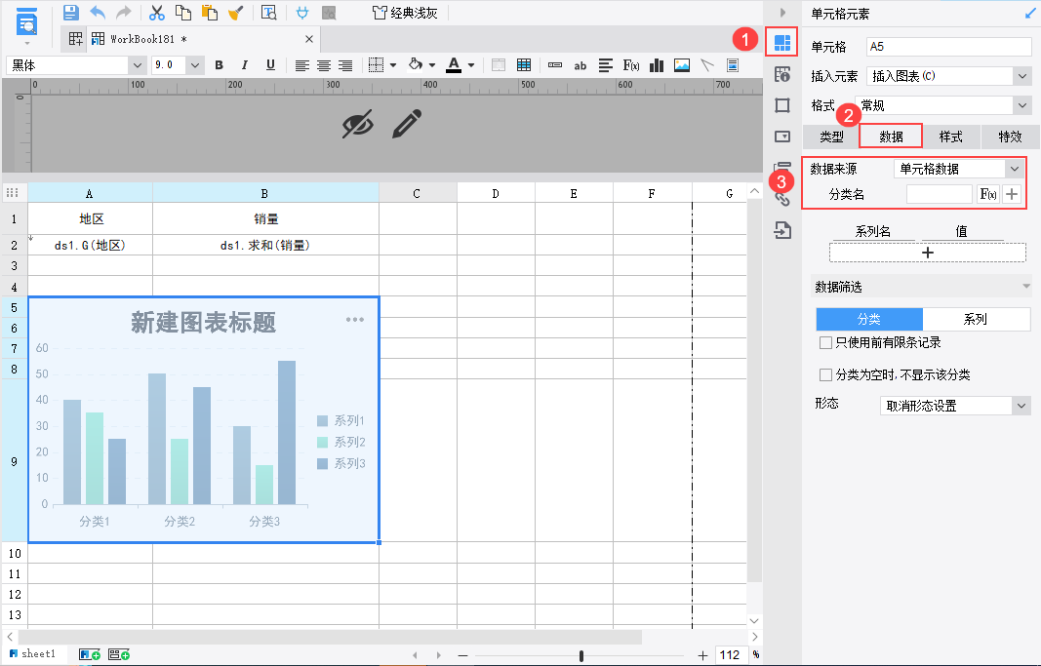Toggle parameter panel visibility eye icon

(x=358, y=124)
